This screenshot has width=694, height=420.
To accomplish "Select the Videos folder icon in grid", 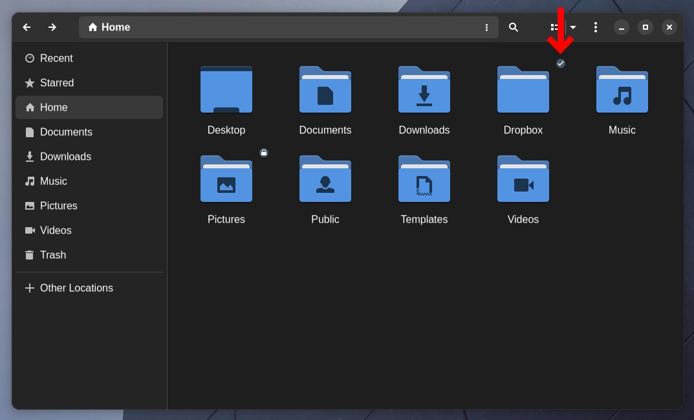I will pyautogui.click(x=523, y=179).
